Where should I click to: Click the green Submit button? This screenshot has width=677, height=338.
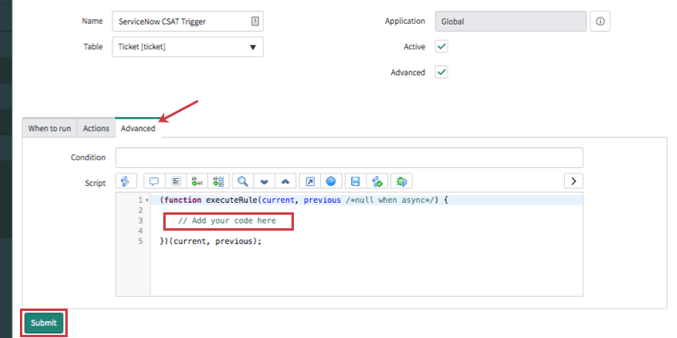(44, 322)
